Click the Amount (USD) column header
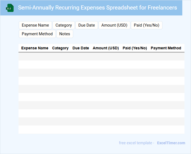 (106, 48)
